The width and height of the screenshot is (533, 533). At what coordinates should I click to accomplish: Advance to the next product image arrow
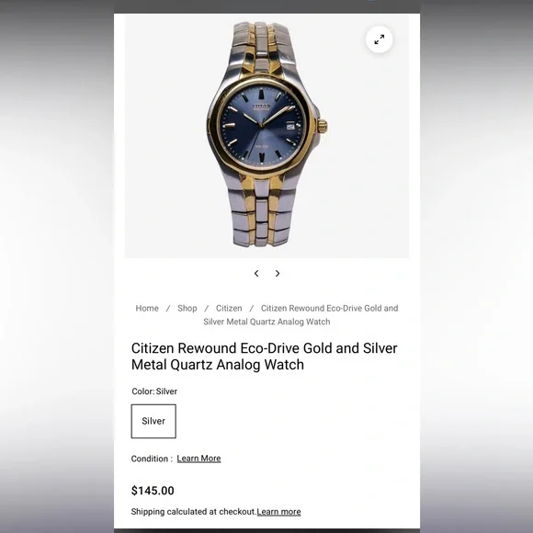click(x=278, y=273)
